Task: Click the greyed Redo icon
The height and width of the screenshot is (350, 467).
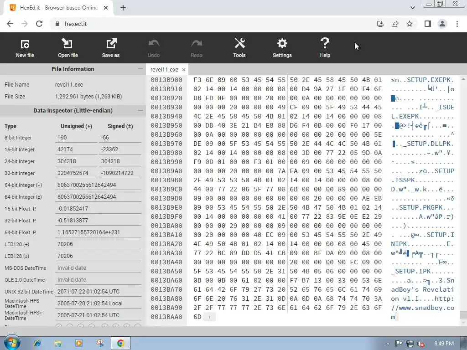Action: click(197, 47)
